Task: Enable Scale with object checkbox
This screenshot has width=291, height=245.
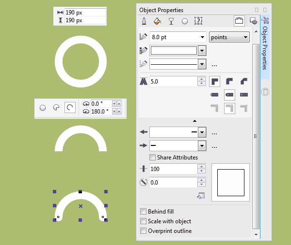Action: point(143,221)
